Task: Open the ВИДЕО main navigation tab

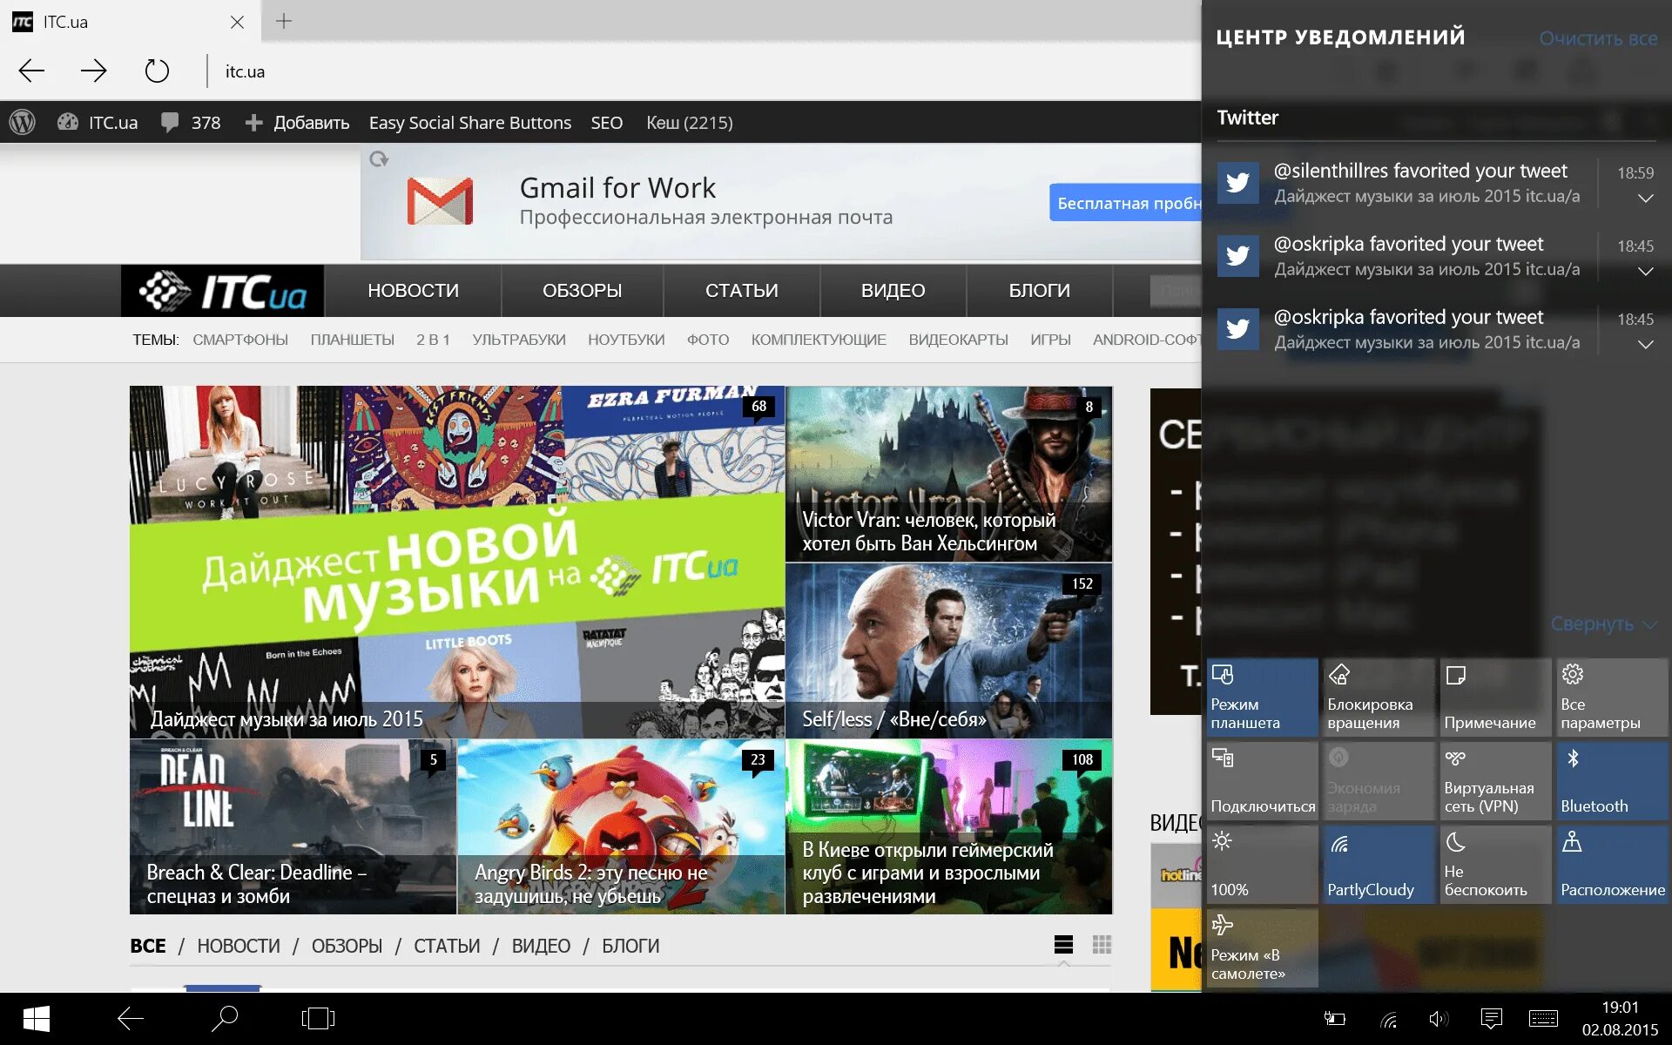Action: tap(893, 291)
